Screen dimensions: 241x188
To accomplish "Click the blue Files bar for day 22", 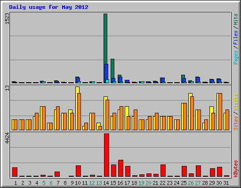I will [x=163, y=80].
